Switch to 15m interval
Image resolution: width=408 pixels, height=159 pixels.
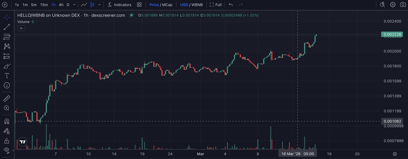click(x=44, y=5)
